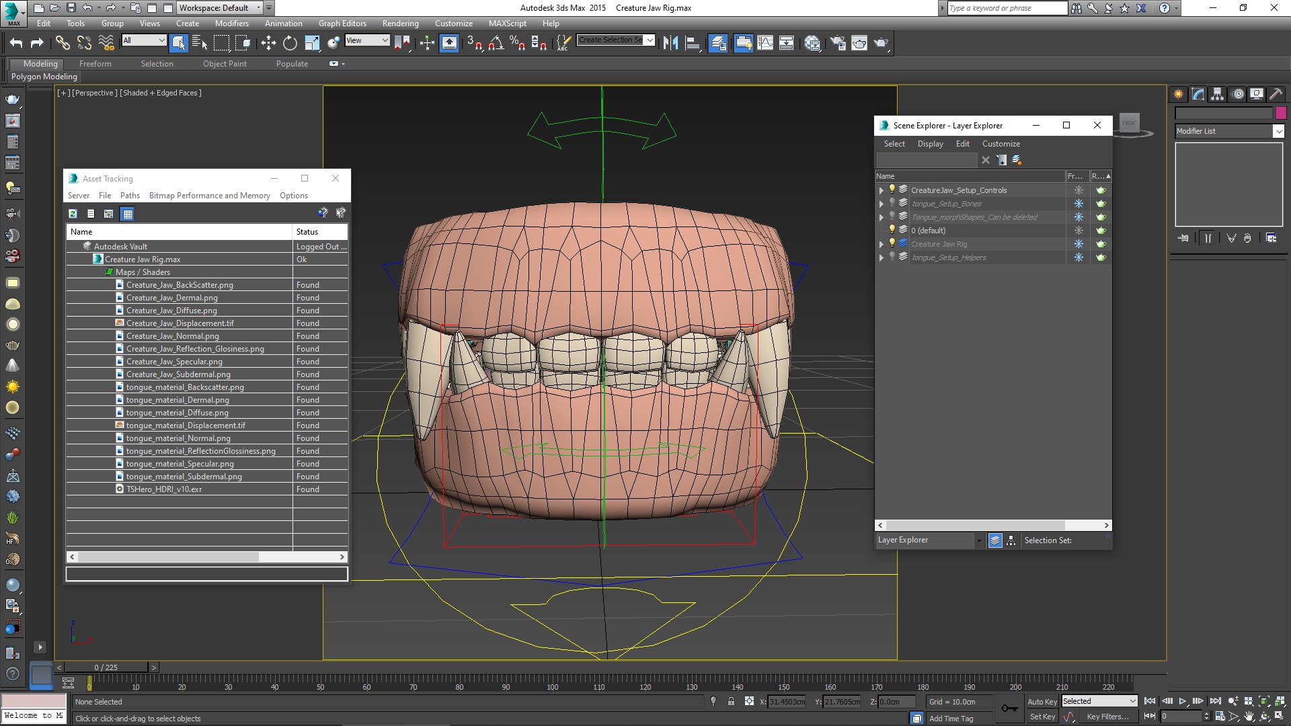Expand the tongue_Setup_Helpers layer

click(881, 257)
